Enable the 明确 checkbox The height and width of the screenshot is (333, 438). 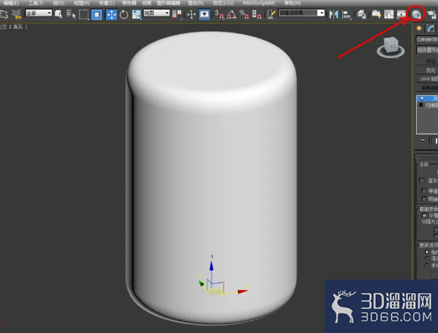pos(424,199)
